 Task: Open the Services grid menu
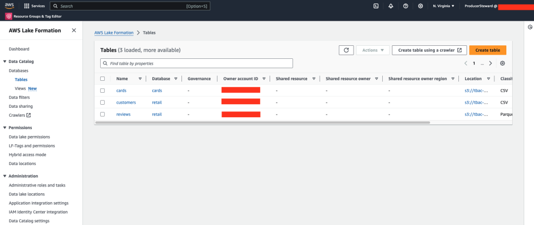pyautogui.click(x=34, y=6)
